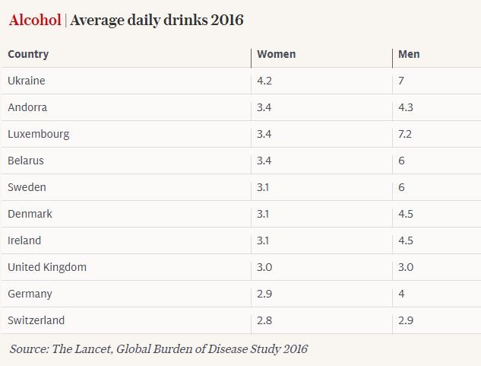
Task: Click the red Alcohol title word
Action: pos(34,21)
